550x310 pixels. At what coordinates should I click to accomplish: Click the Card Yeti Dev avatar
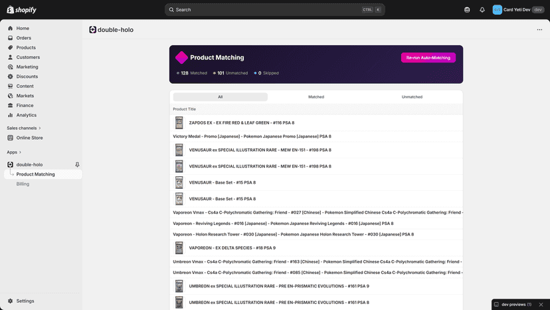coord(497,10)
